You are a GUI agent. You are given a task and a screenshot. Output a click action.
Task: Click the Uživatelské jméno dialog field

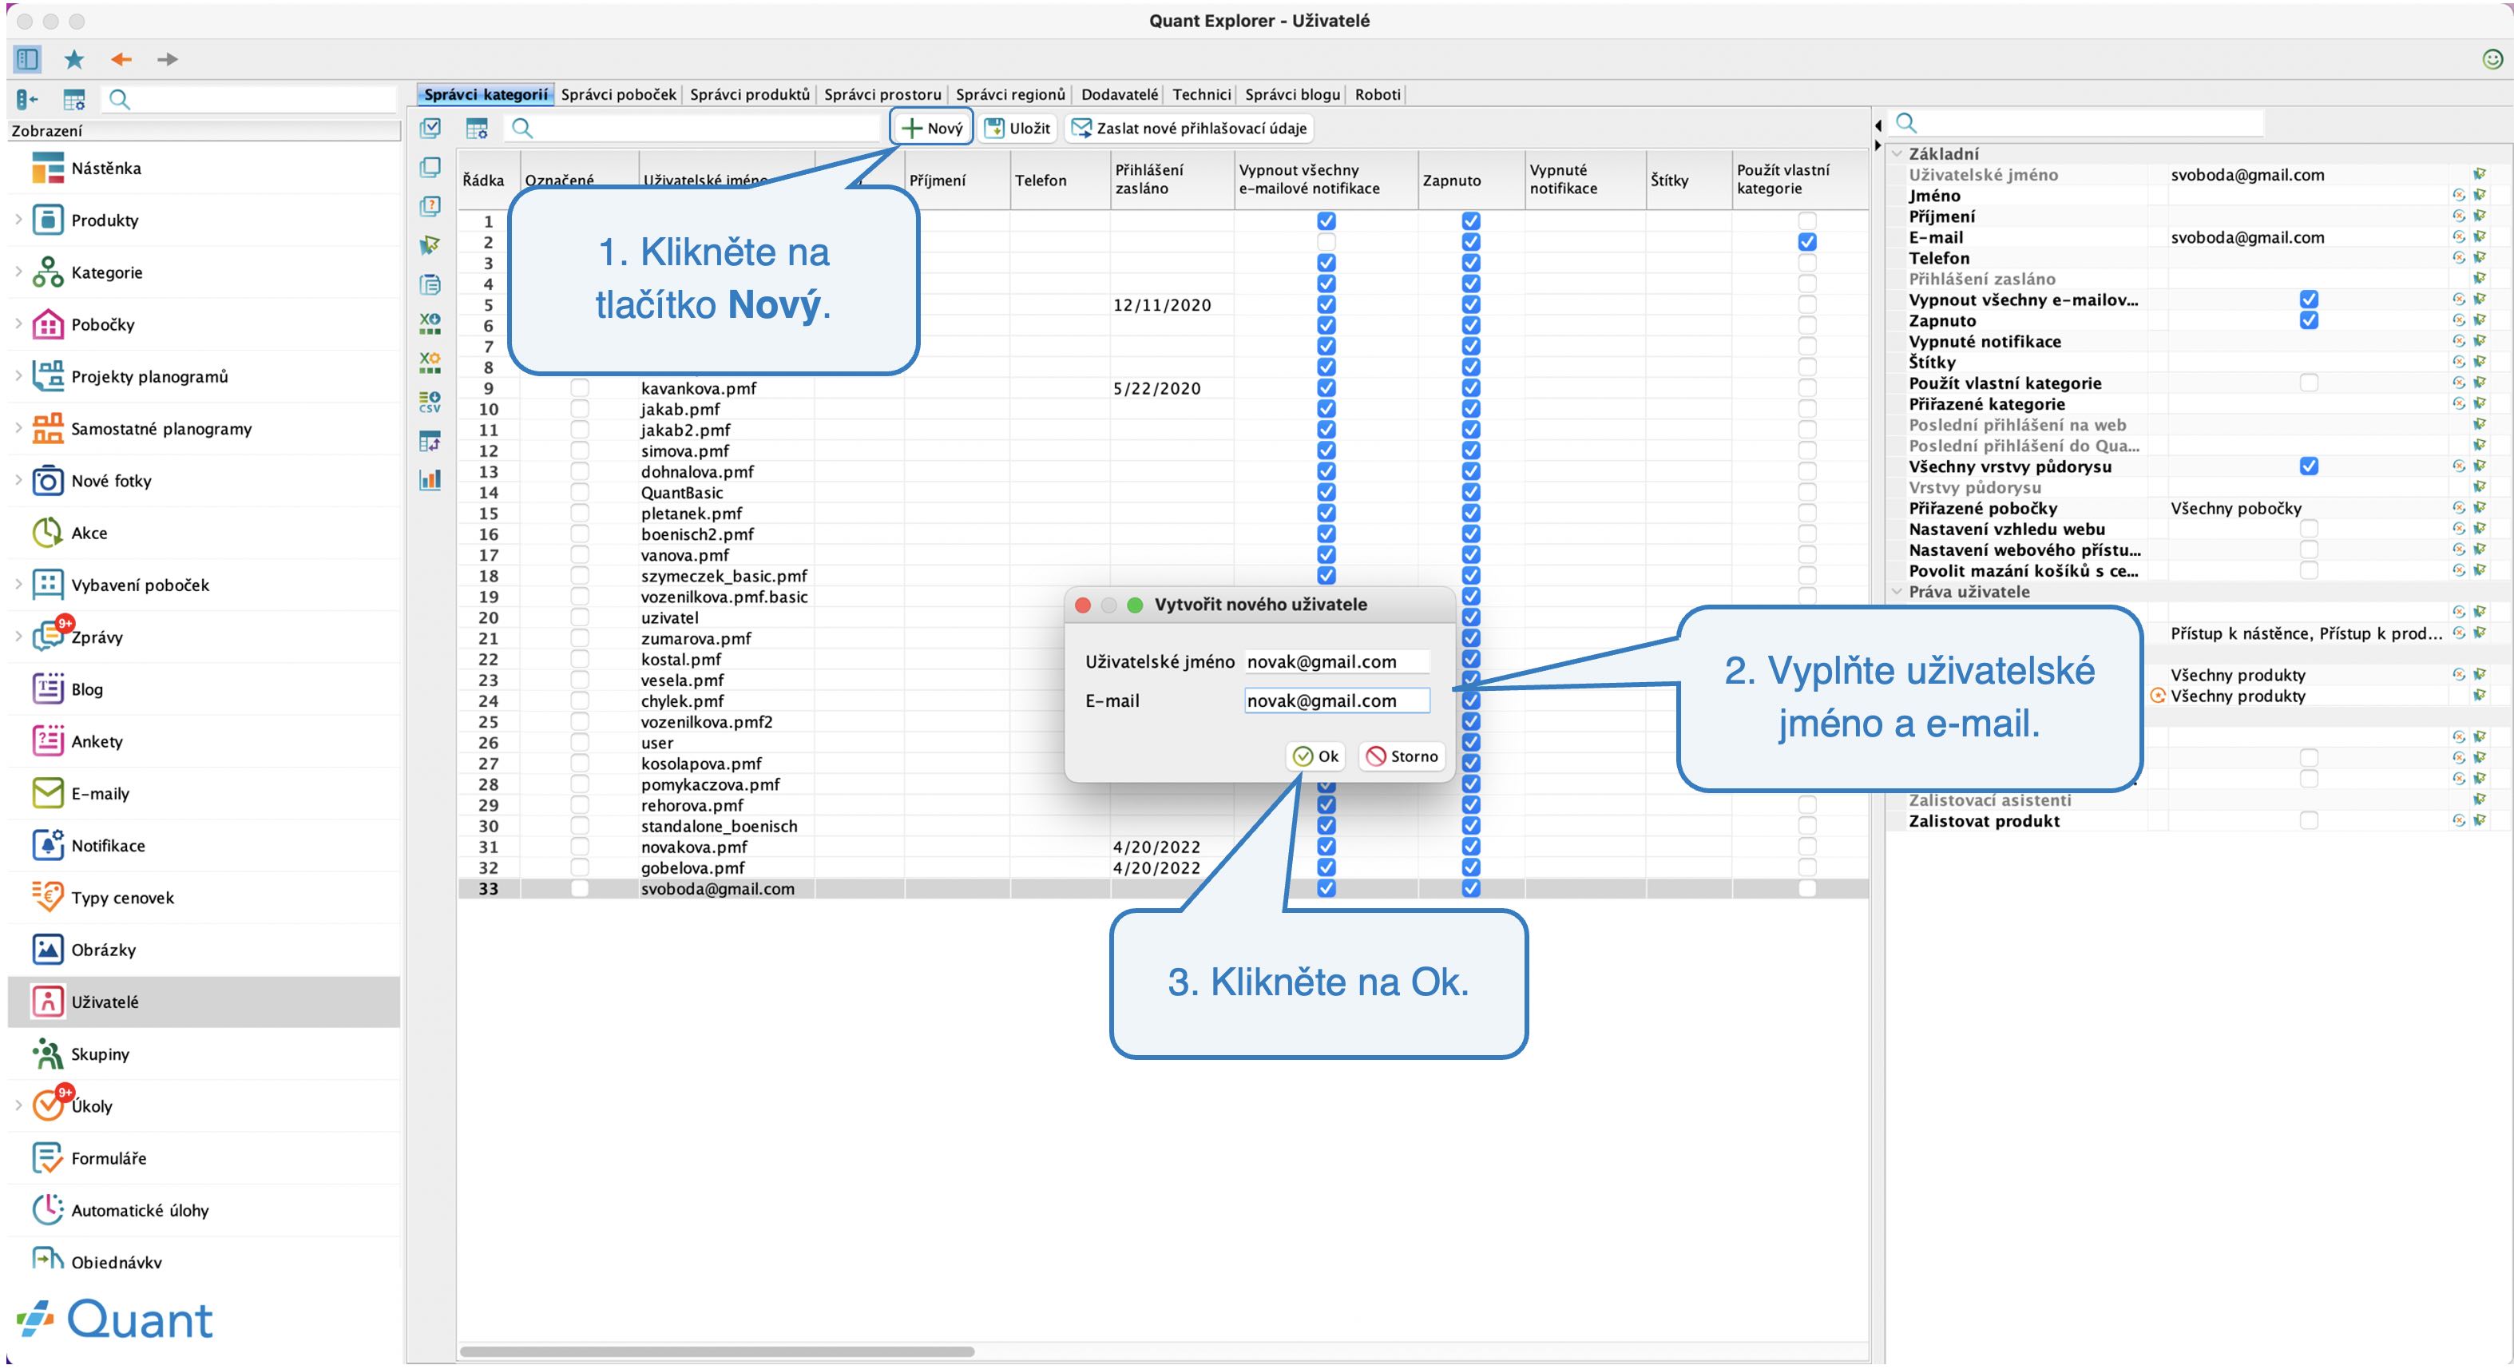tap(1337, 661)
